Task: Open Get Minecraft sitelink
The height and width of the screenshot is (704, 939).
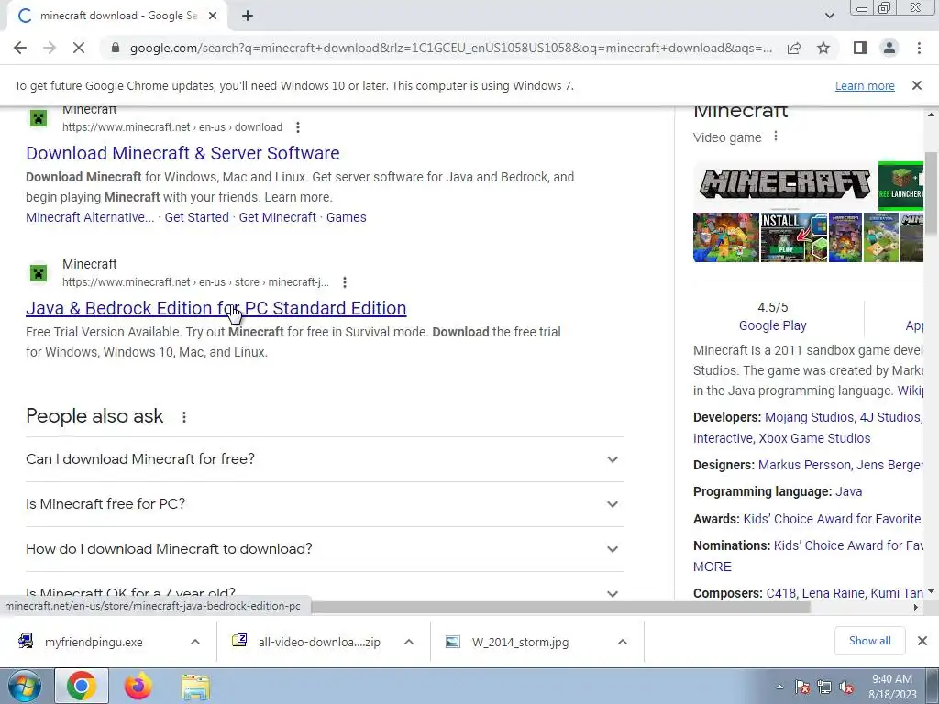Action: 277,217
